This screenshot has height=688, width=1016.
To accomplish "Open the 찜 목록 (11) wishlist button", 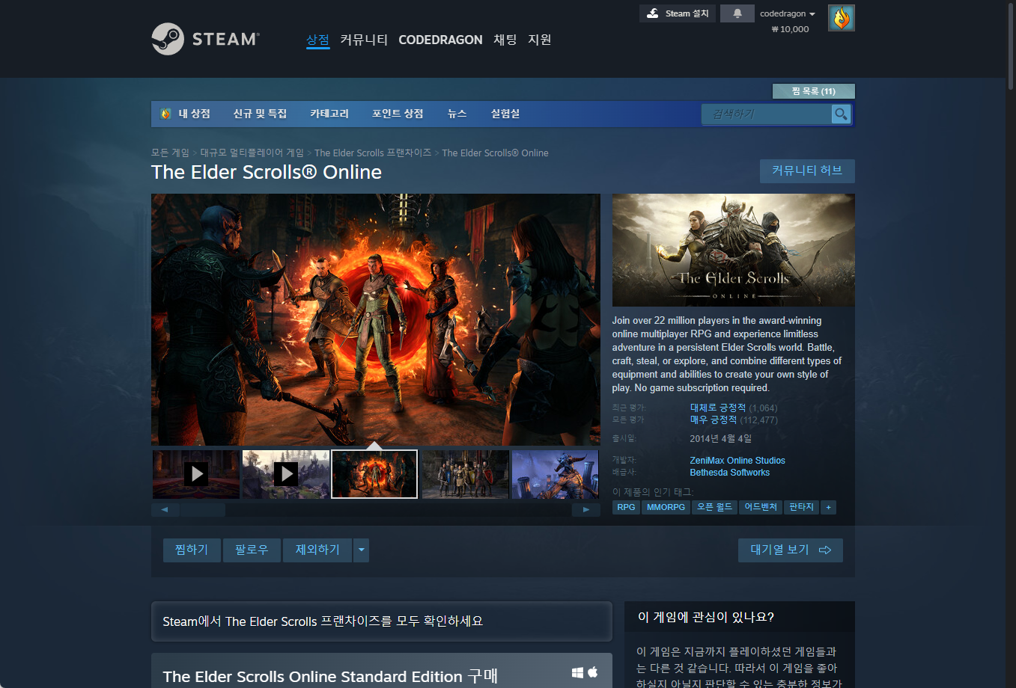I will click(x=814, y=91).
